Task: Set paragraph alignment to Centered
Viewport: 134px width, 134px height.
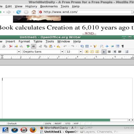Action: [x=109, y=52]
